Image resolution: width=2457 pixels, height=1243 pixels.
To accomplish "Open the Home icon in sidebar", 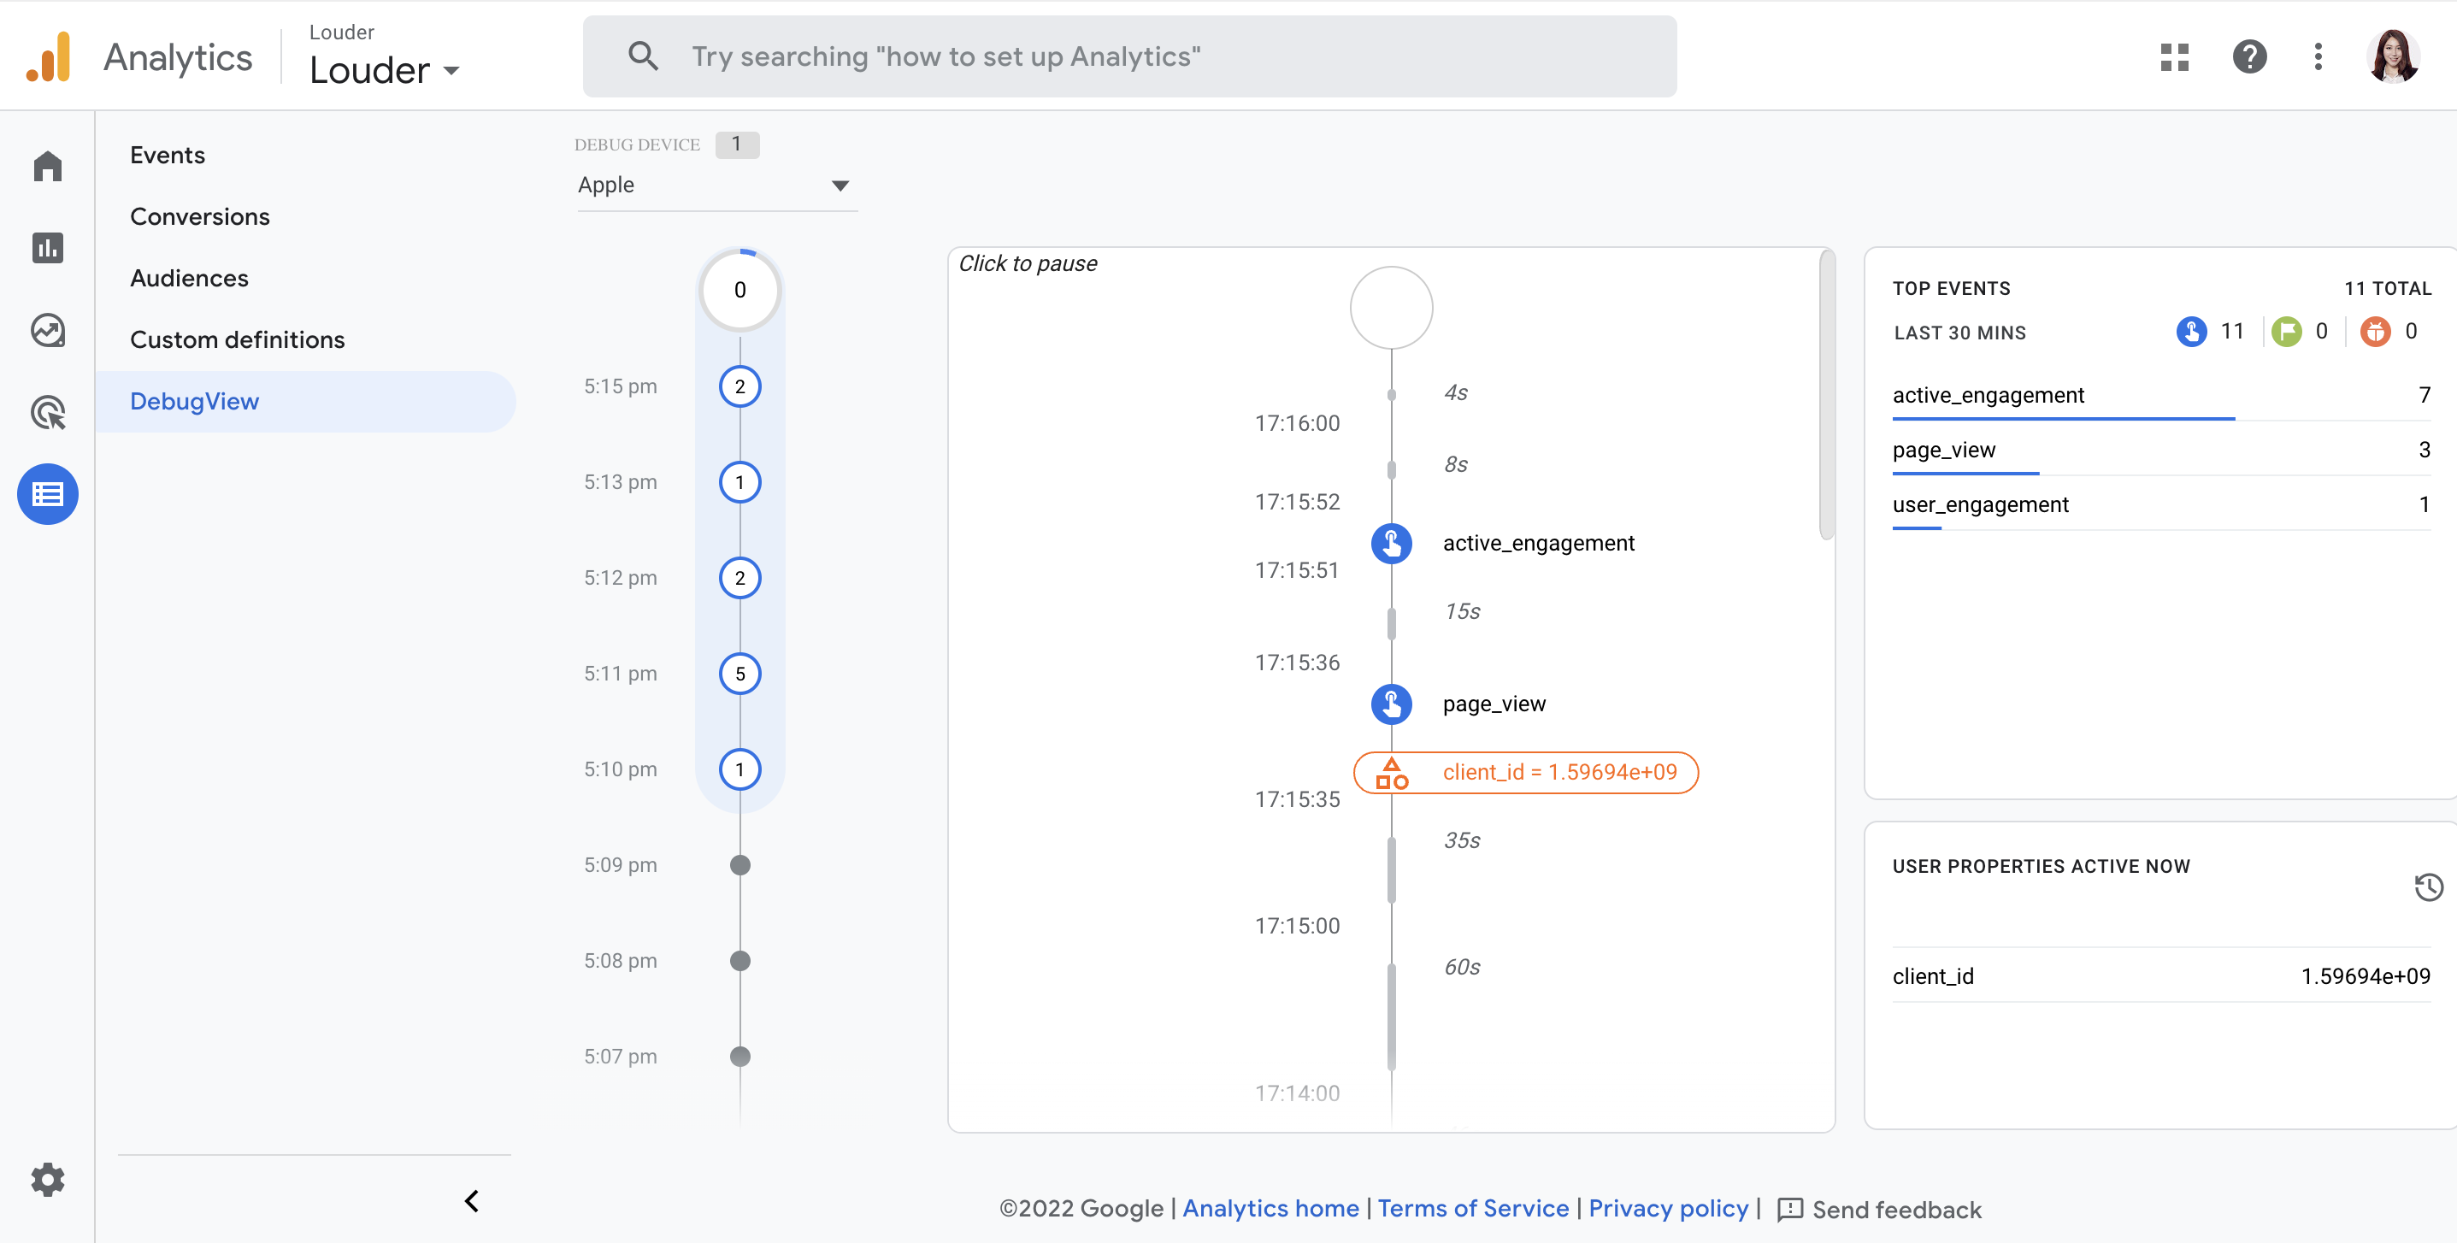I will click(x=48, y=166).
